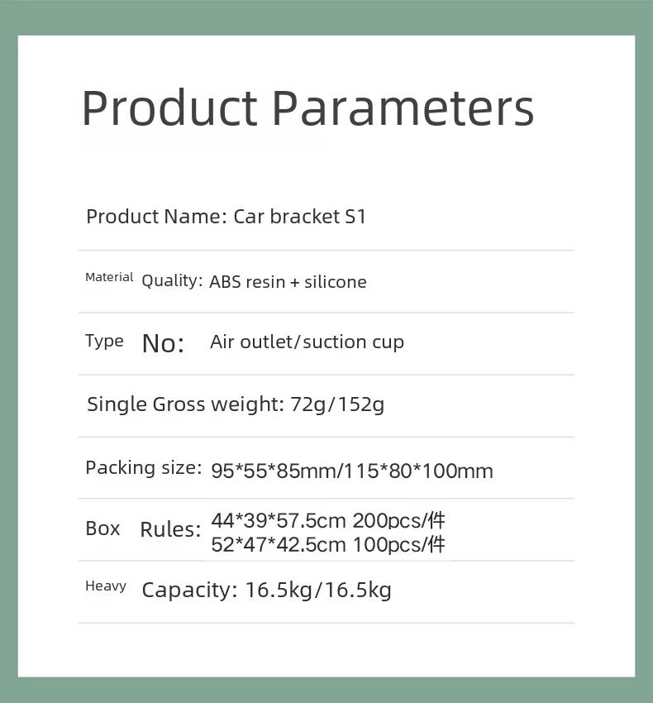This screenshot has height=703, width=653.
Task: Click the small Material label
Action: coord(109,277)
